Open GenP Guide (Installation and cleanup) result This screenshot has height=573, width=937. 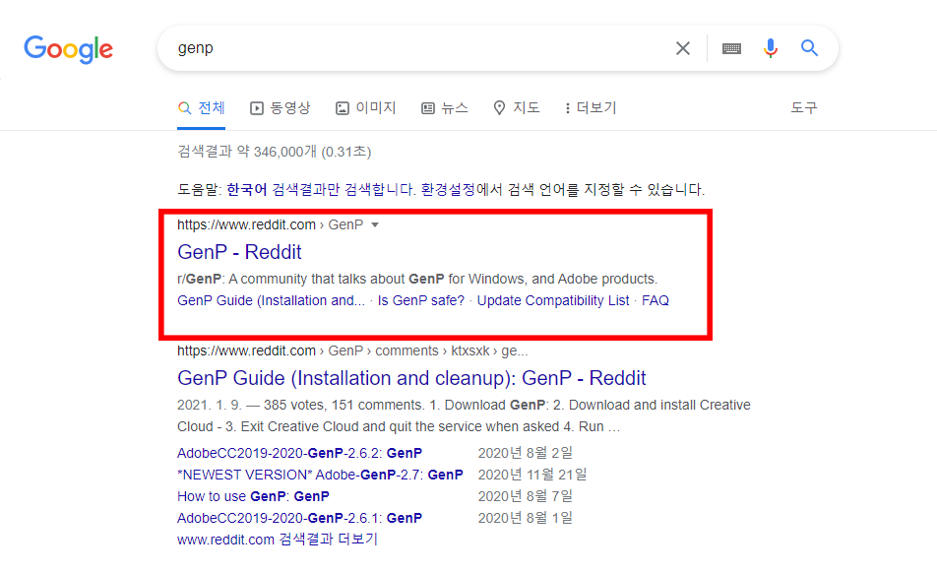coord(411,378)
